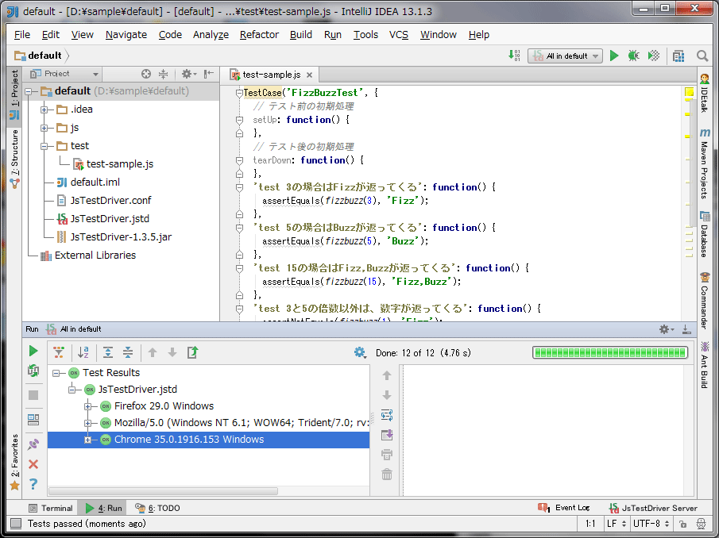
Task: Click the Make Project icon
Action: pos(515,56)
